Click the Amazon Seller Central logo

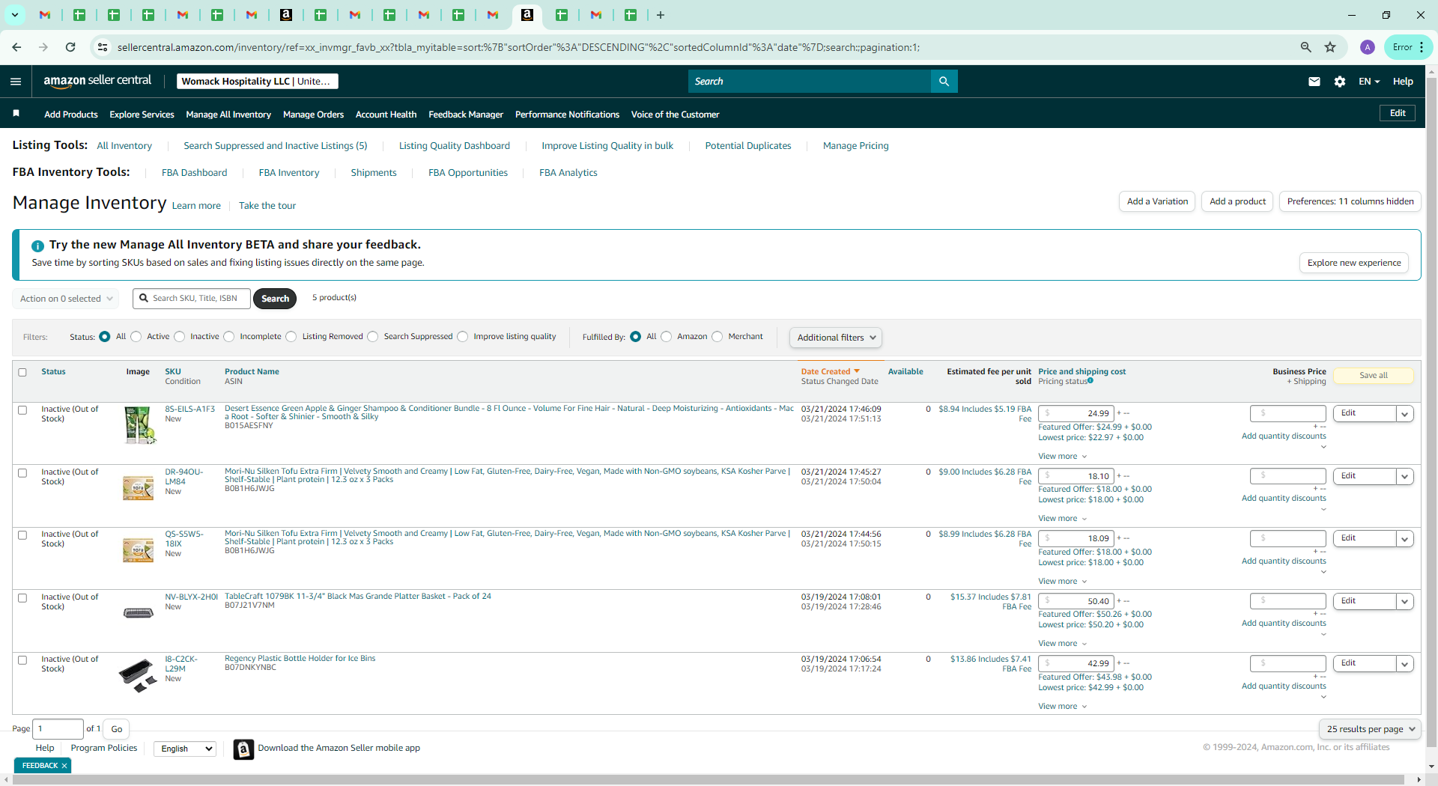click(x=97, y=81)
